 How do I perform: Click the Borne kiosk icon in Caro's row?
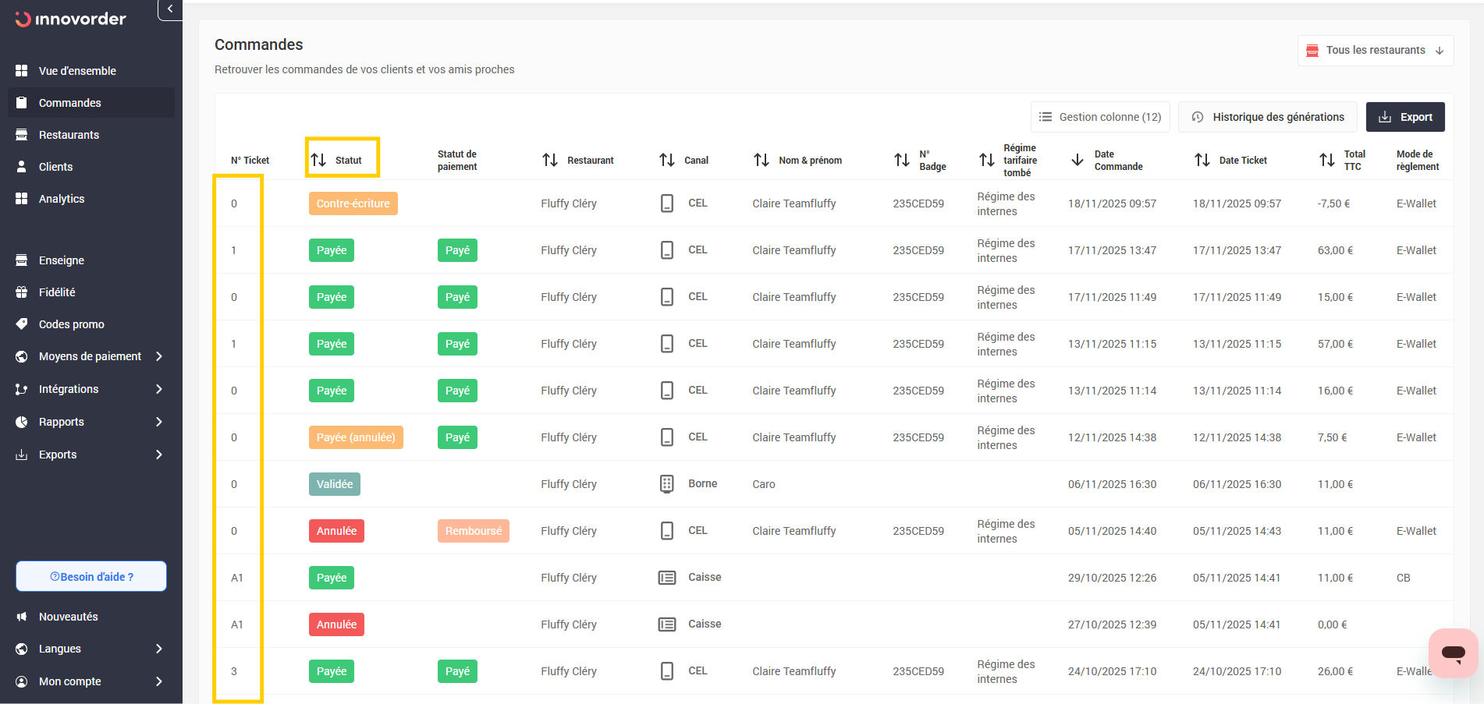click(667, 484)
